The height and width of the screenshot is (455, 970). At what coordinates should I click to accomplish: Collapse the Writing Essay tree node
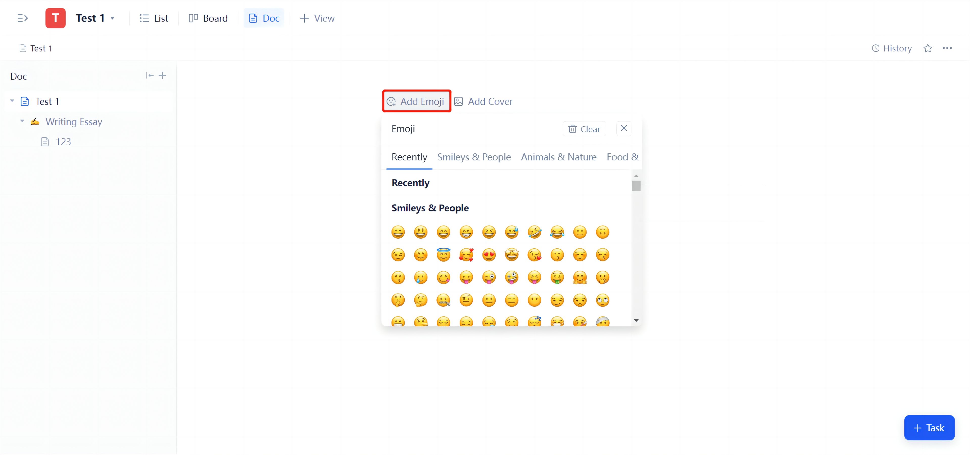pyautogui.click(x=22, y=121)
